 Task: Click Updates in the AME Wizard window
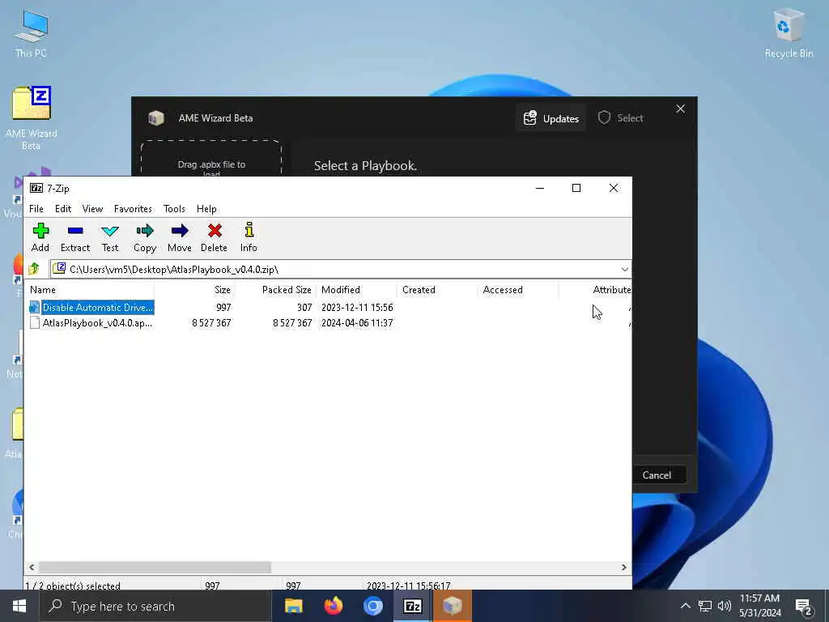tap(551, 118)
